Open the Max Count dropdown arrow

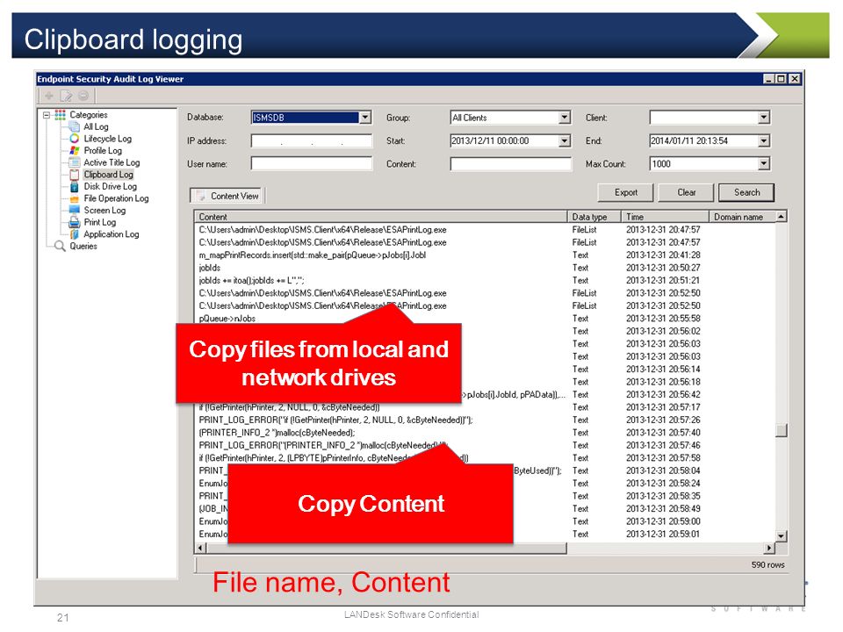coord(763,164)
